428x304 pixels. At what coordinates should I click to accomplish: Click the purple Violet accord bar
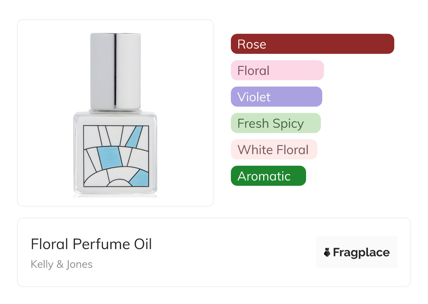point(276,97)
